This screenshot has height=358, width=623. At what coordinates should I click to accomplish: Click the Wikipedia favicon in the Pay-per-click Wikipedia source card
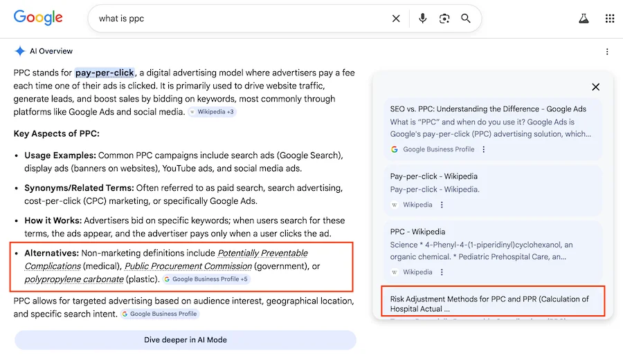pos(394,205)
